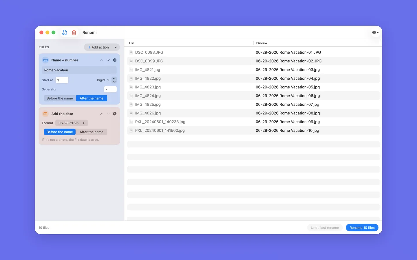Click the Rename 10 files button
The height and width of the screenshot is (260, 417).
362,228
